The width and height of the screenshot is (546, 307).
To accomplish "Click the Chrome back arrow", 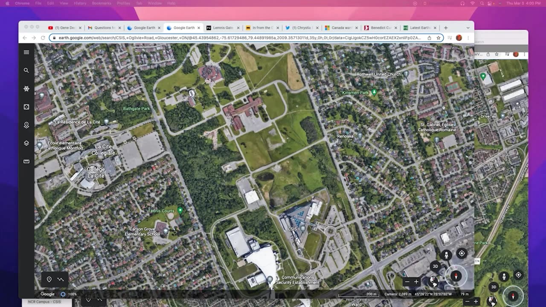I will pyautogui.click(x=25, y=38).
